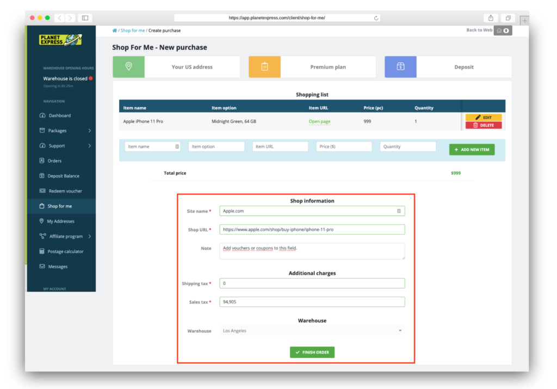Click the Deposit tile label
This screenshot has width=557, height=389.
[x=464, y=67]
